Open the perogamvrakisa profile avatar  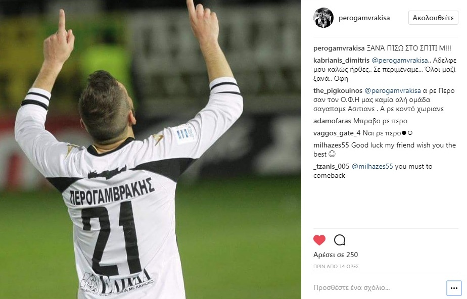click(x=323, y=18)
